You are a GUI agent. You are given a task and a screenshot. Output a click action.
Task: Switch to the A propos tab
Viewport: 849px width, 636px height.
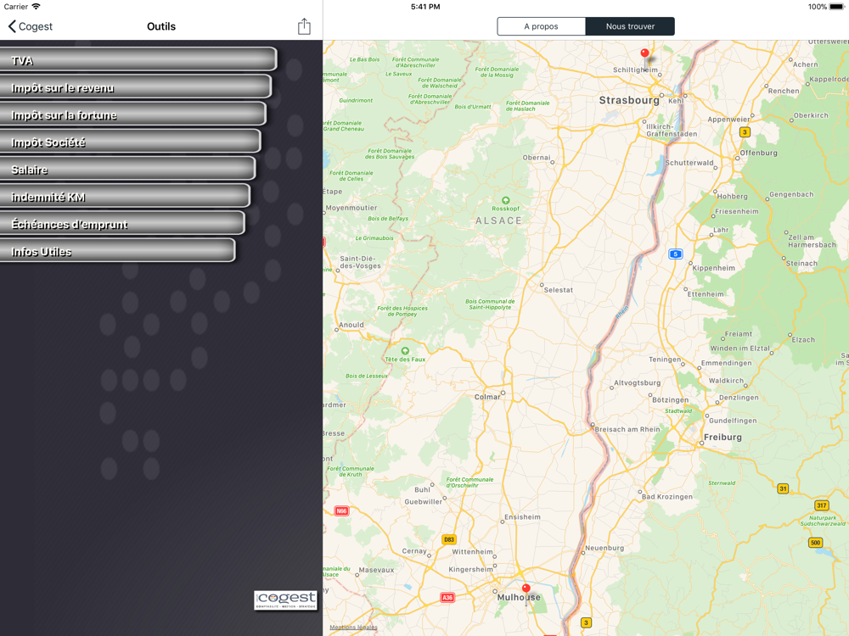tap(541, 26)
